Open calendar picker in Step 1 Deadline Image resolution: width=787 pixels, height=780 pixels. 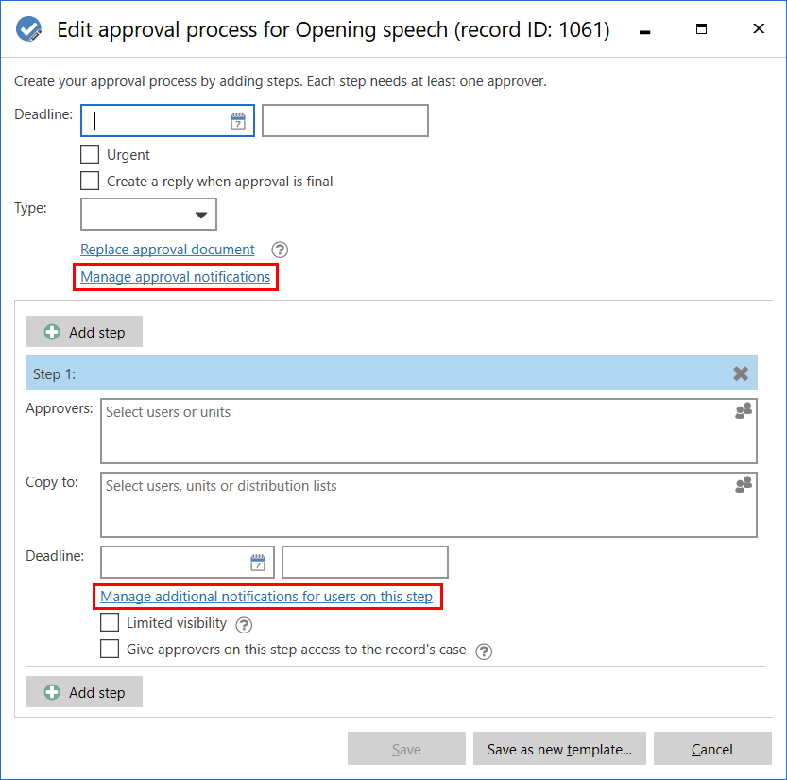click(x=258, y=563)
